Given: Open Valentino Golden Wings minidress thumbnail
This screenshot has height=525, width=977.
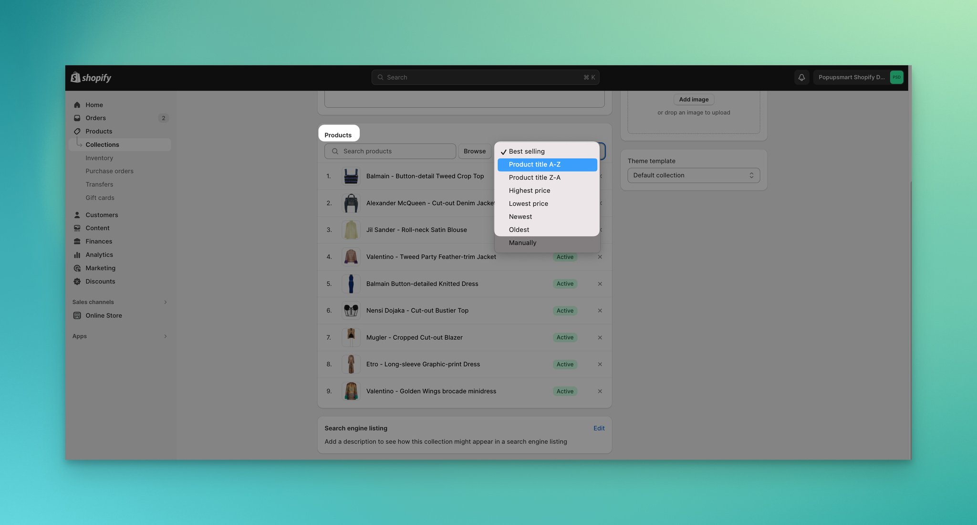Looking at the screenshot, I should point(351,391).
